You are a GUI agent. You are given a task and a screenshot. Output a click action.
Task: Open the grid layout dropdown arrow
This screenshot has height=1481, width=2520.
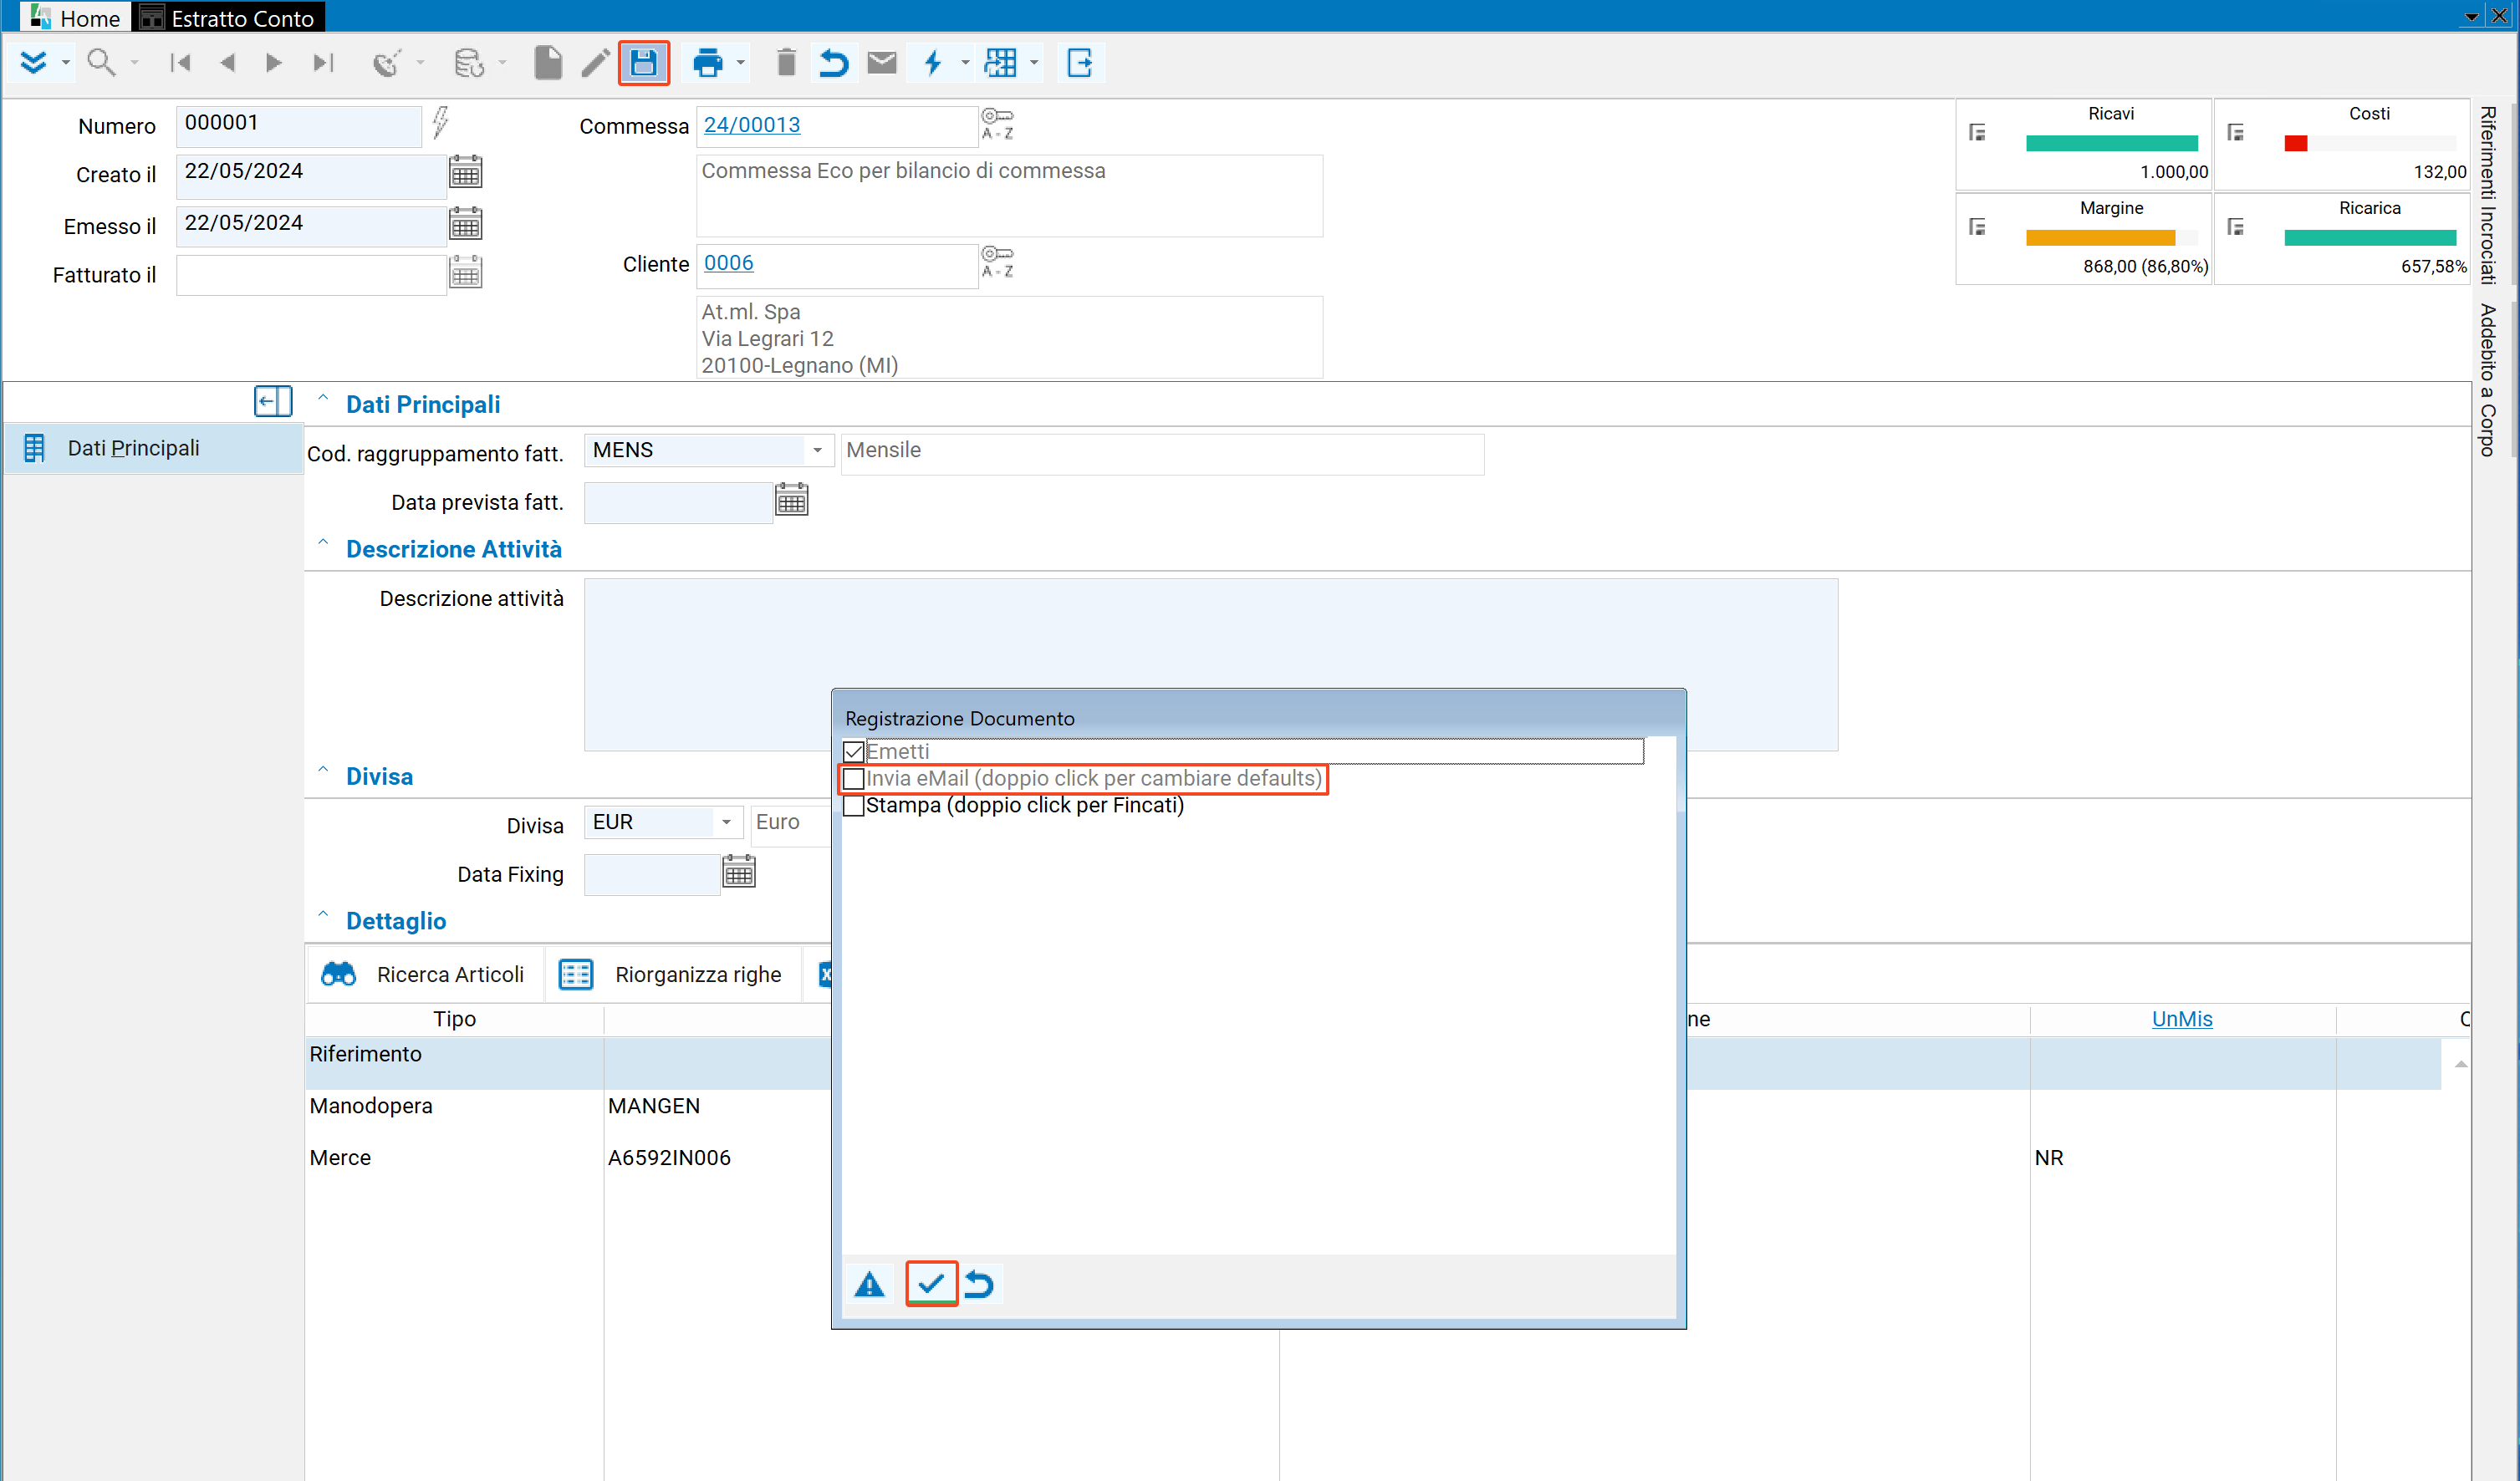(1034, 63)
